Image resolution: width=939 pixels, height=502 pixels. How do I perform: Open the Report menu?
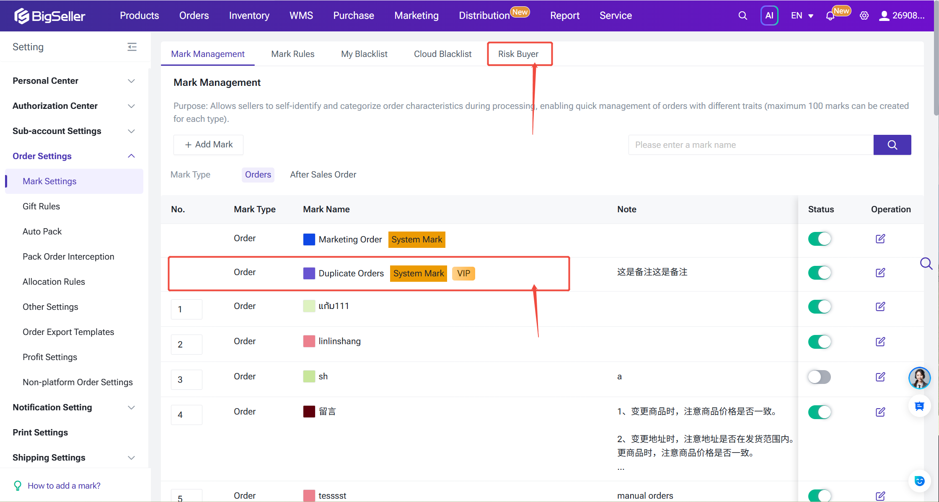pos(564,15)
